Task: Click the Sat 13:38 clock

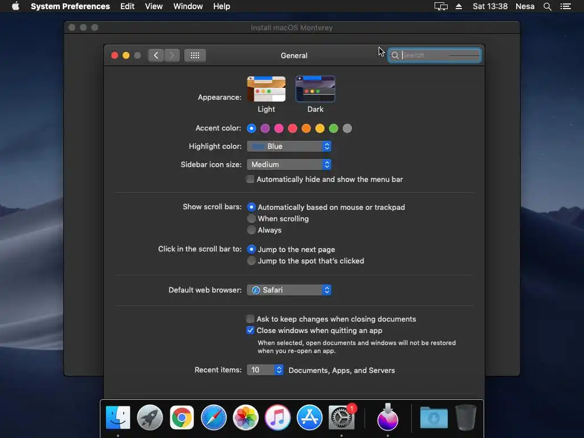Action: coord(490,6)
